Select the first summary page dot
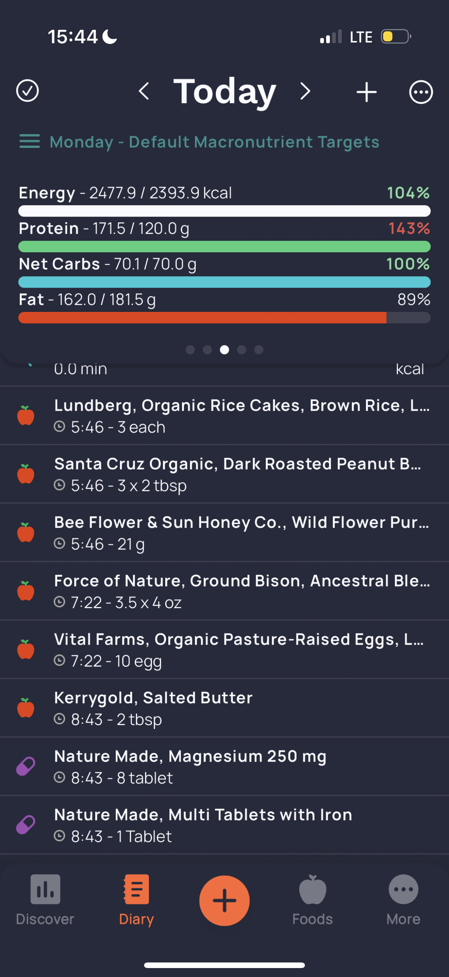The image size is (449, 977). [190, 350]
